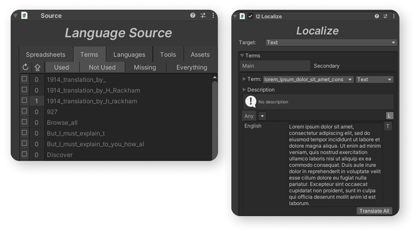Screen dimensions: 416x233
Task: Open the small dropdown arrow beside Any
Action: click(x=262, y=116)
